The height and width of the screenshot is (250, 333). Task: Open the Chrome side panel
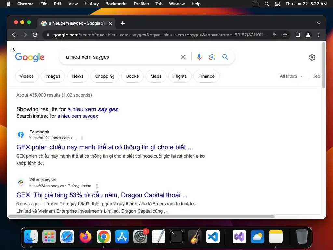[x=298, y=35]
